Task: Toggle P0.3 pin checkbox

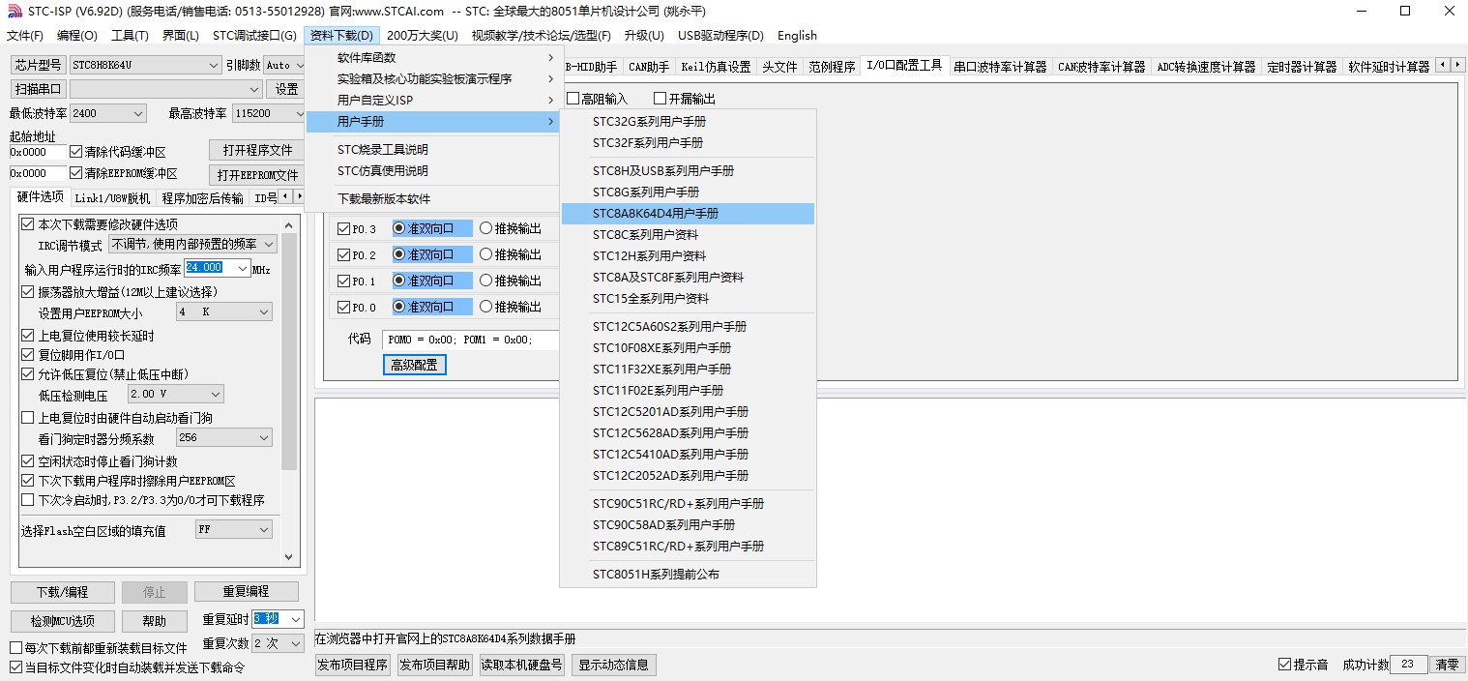Action: tap(343, 229)
